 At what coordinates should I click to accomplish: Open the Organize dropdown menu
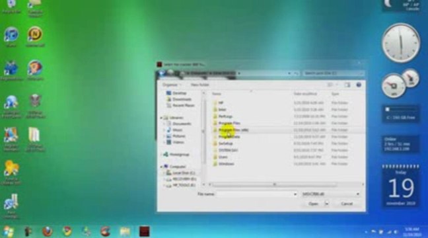point(172,85)
